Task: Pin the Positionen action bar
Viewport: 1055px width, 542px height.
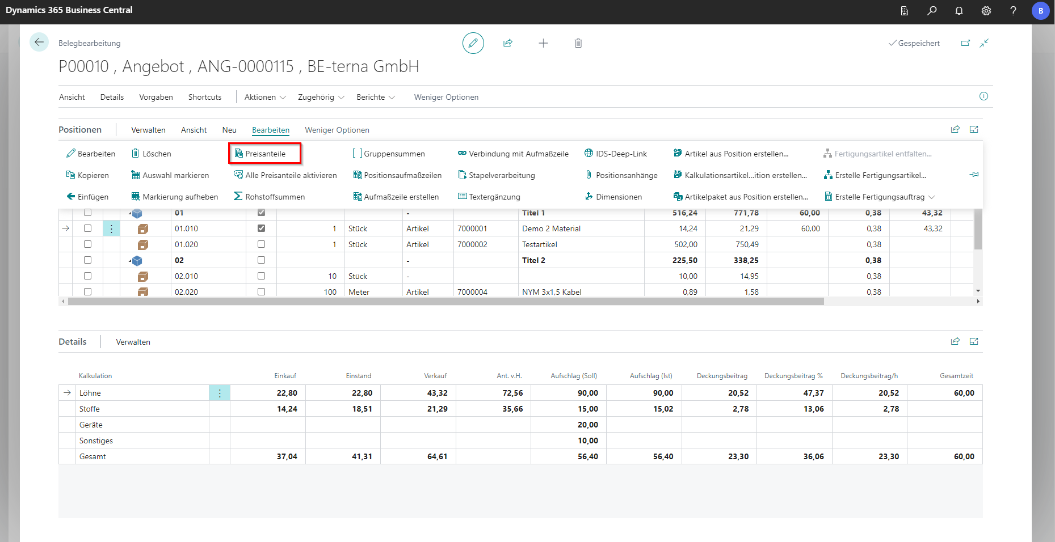Action: pyautogui.click(x=974, y=175)
